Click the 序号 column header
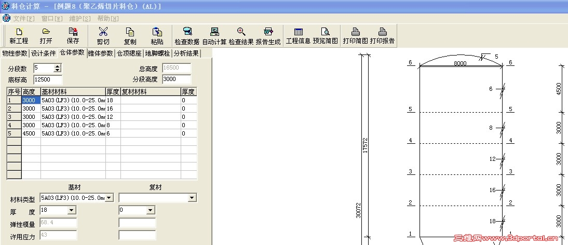The height and width of the screenshot is (245, 568). [x=14, y=92]
